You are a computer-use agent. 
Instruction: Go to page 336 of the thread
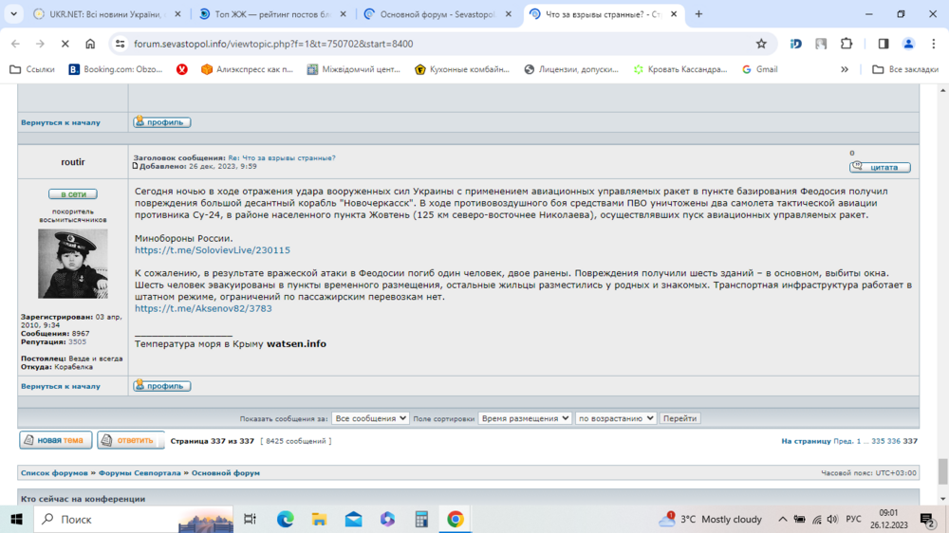tap(894, 441)
